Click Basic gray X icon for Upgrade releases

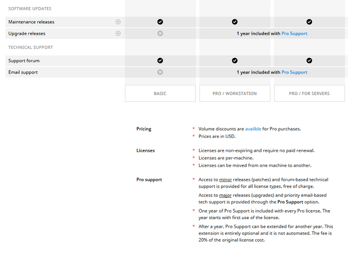click(x=160, y=34)
